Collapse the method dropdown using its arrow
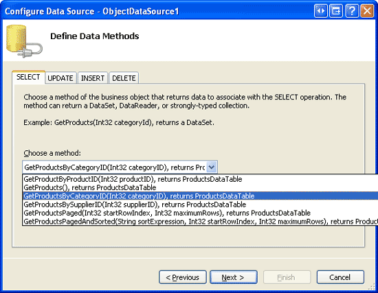Viewport: 378px width, 293px height. click(x=212, y=167)
